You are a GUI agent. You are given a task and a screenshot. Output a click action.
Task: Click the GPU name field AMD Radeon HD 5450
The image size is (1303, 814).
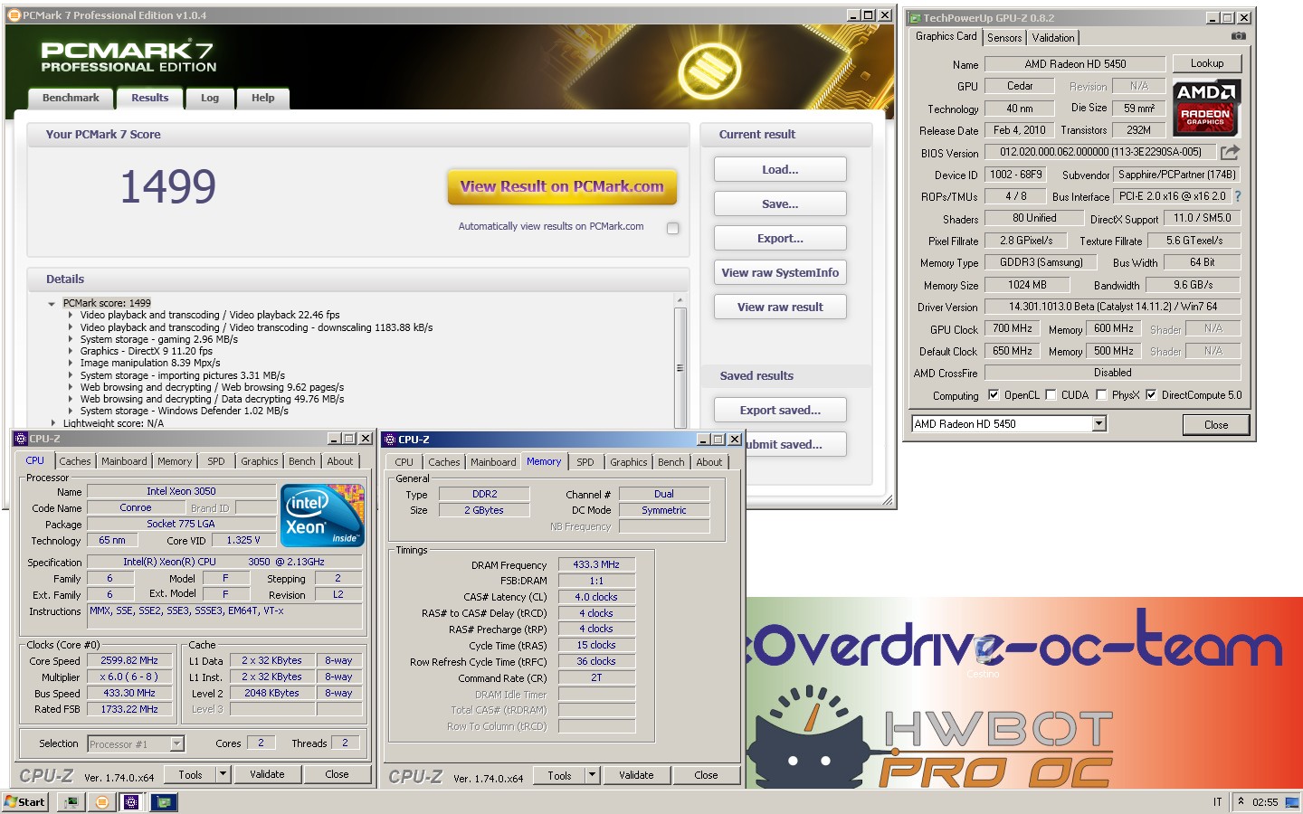(1075, 64)
